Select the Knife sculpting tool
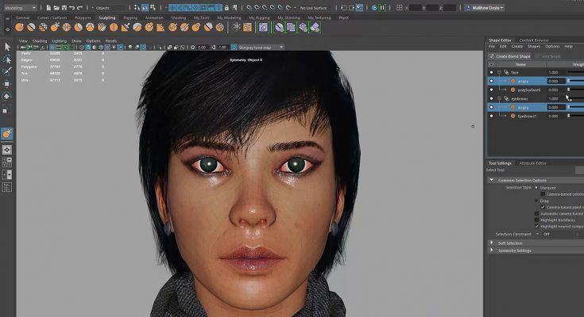Image resolution: width=584 pixels, height=317 pixels. [x=172, y=27]
